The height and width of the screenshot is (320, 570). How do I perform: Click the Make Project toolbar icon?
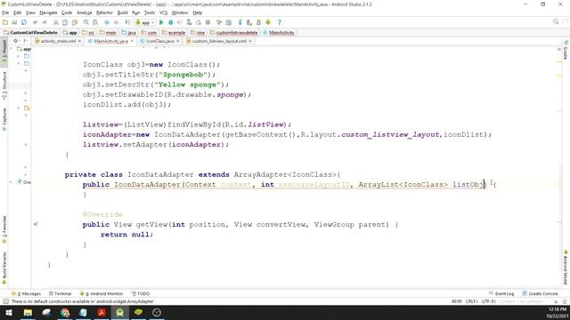pyautogui.click(x=127, y=22)
